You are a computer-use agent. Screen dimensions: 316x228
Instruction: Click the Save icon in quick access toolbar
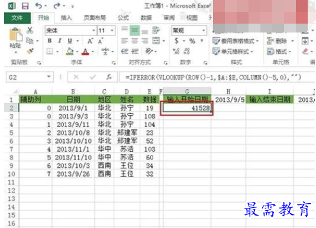[x=25, y=6]
